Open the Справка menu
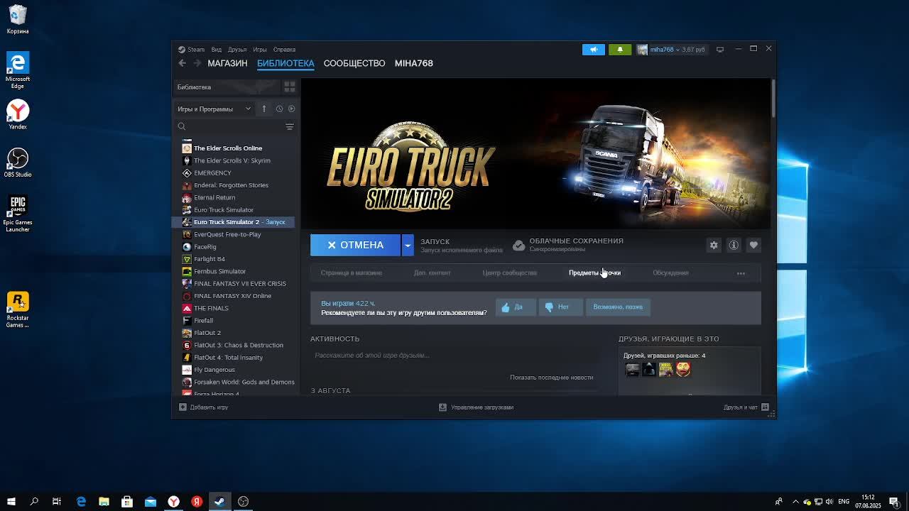Screen dimensions: 909x511 coord(284,50)
